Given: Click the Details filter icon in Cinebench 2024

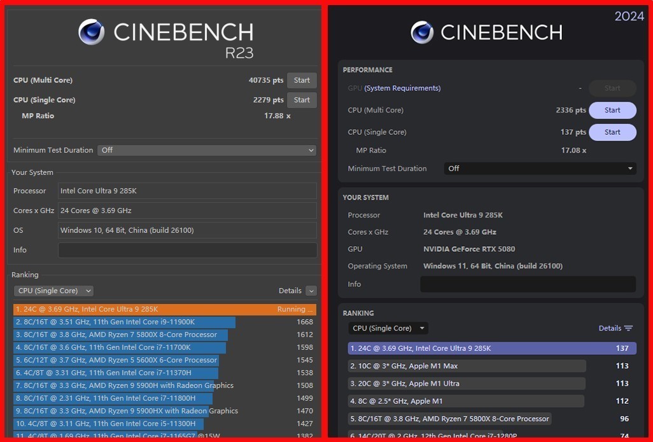Looking at the screenshot, I should pyautogui.click(x=628, y=328).
